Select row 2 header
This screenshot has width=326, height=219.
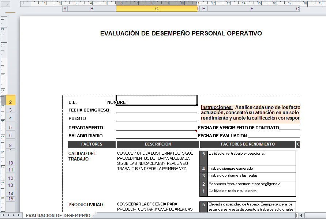pos(11,102)
